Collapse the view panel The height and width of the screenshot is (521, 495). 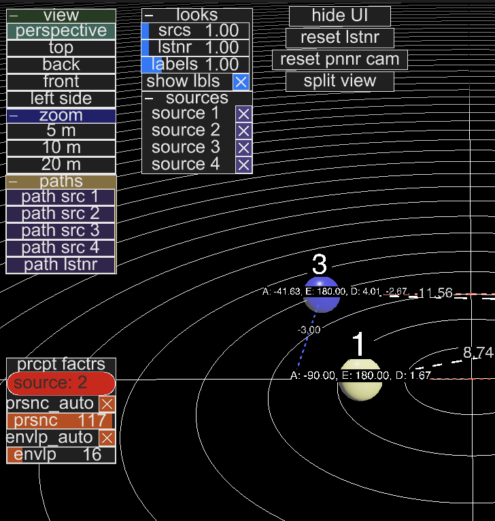[14, 16]
